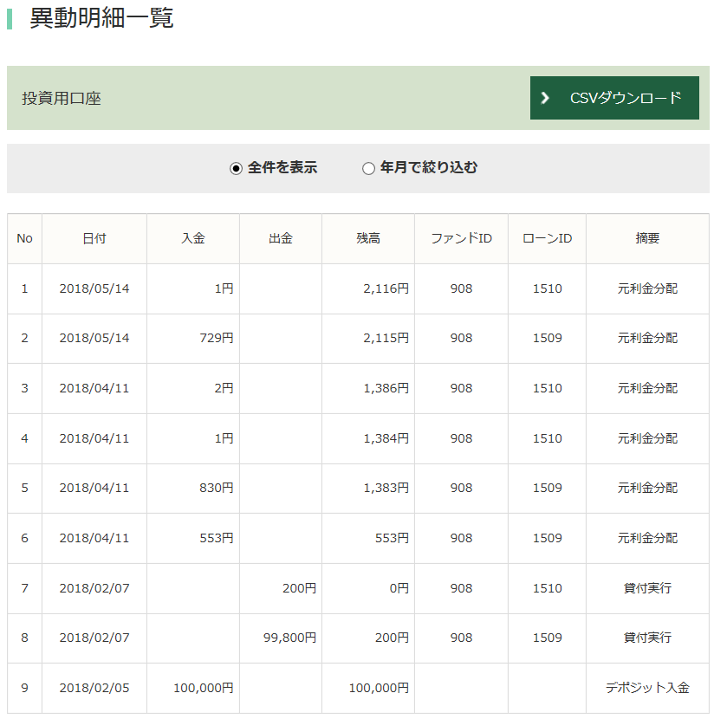Click the fund ID 908 in row 3
This screenshot has height=719, width=714.
tap(461, 388)
